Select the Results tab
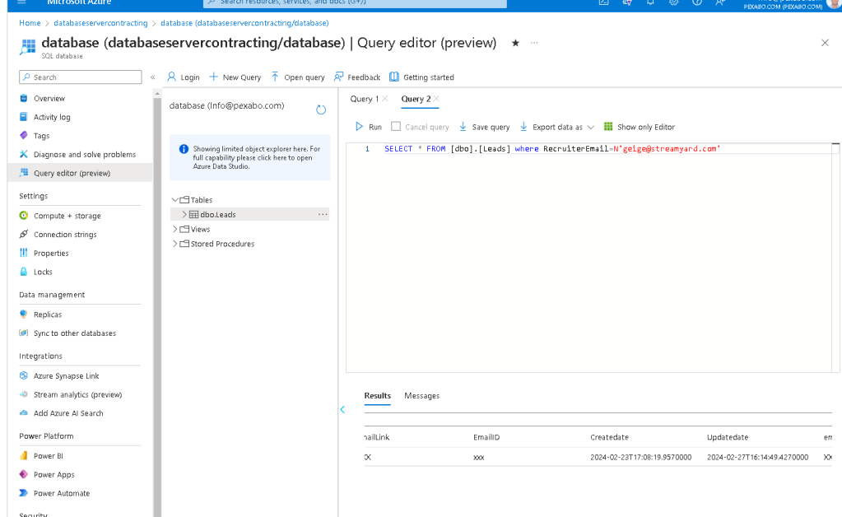 [378, 396]
